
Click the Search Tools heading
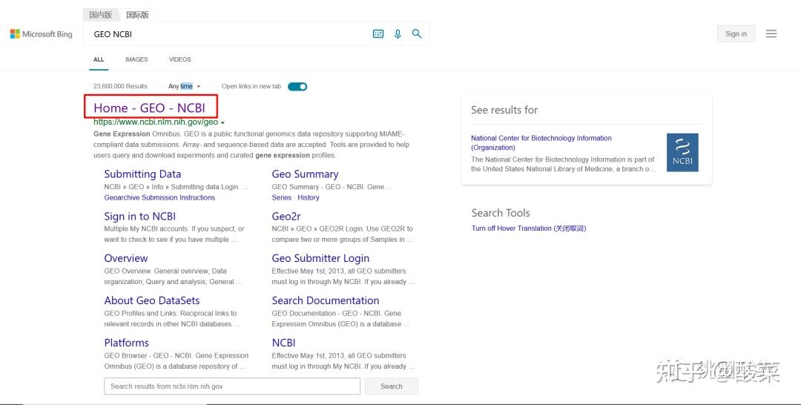[x=501, y=213]
